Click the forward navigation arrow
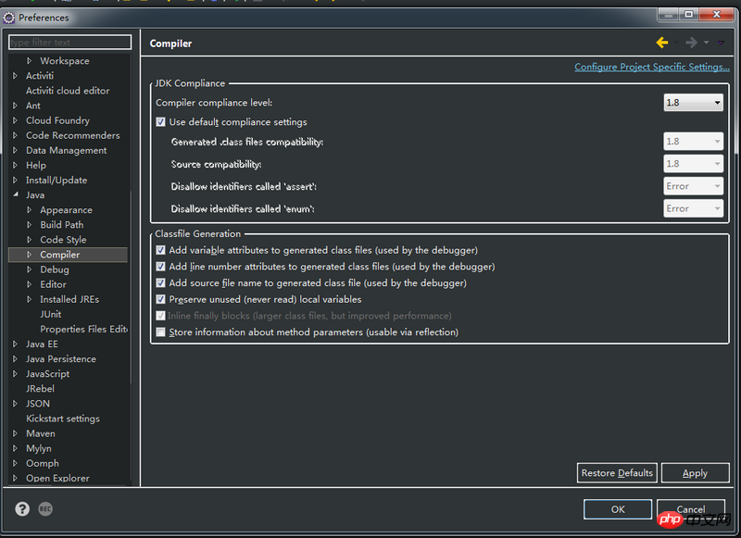Screen dimensions: 741x538 pyautogui.click(x=691, y=43)
